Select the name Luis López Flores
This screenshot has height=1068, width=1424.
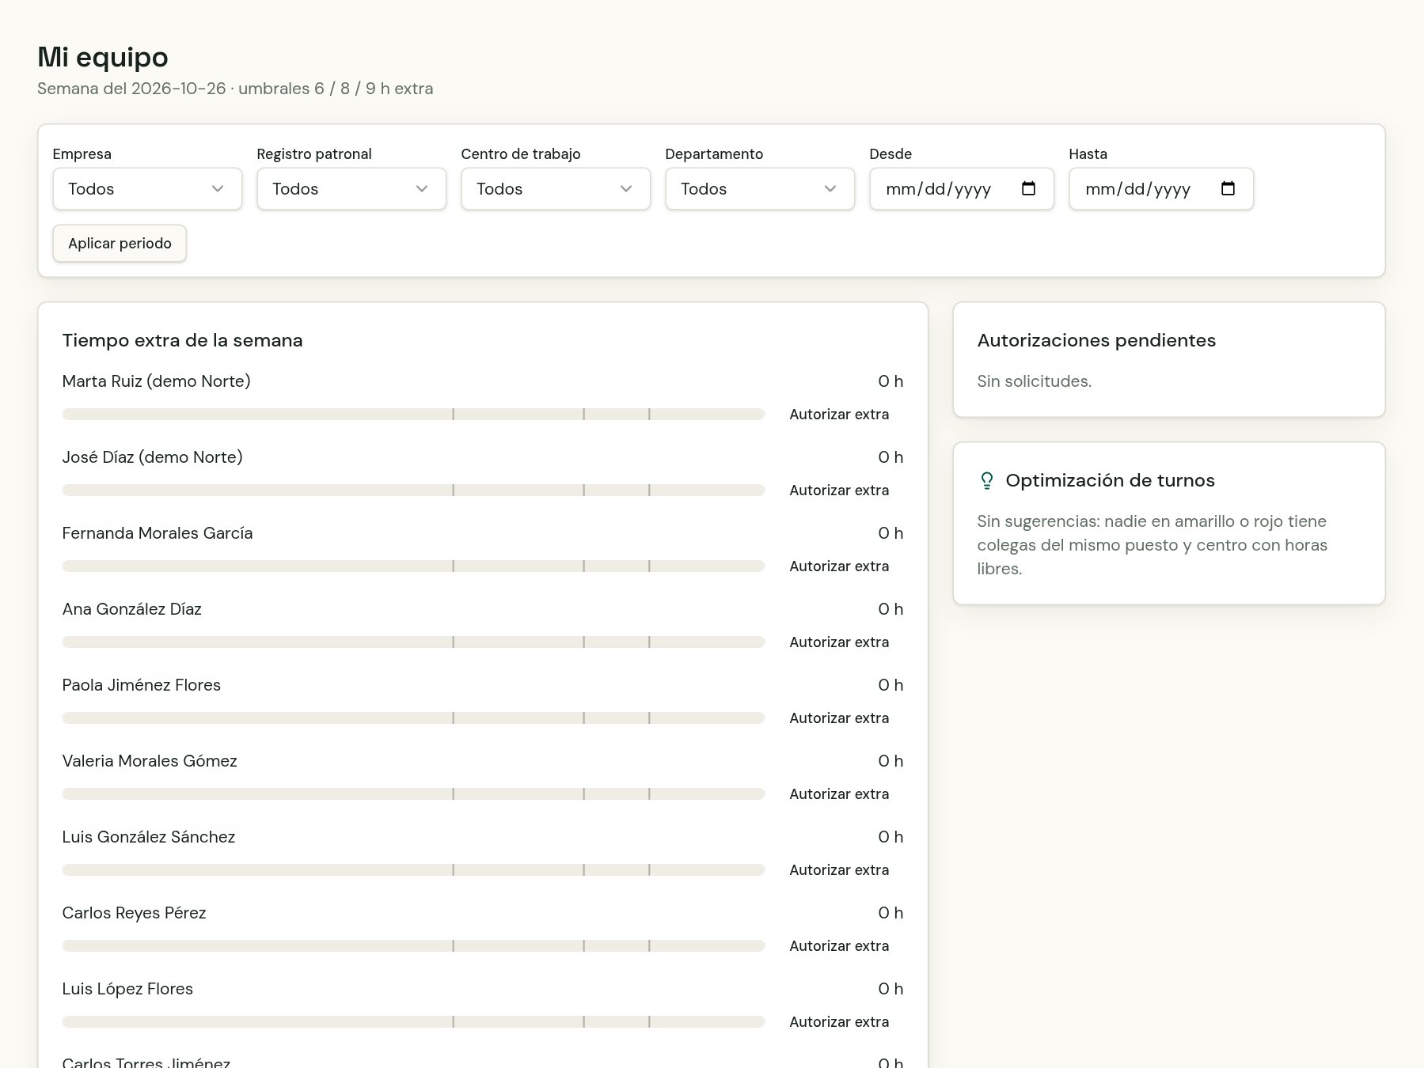pos(127,989)
